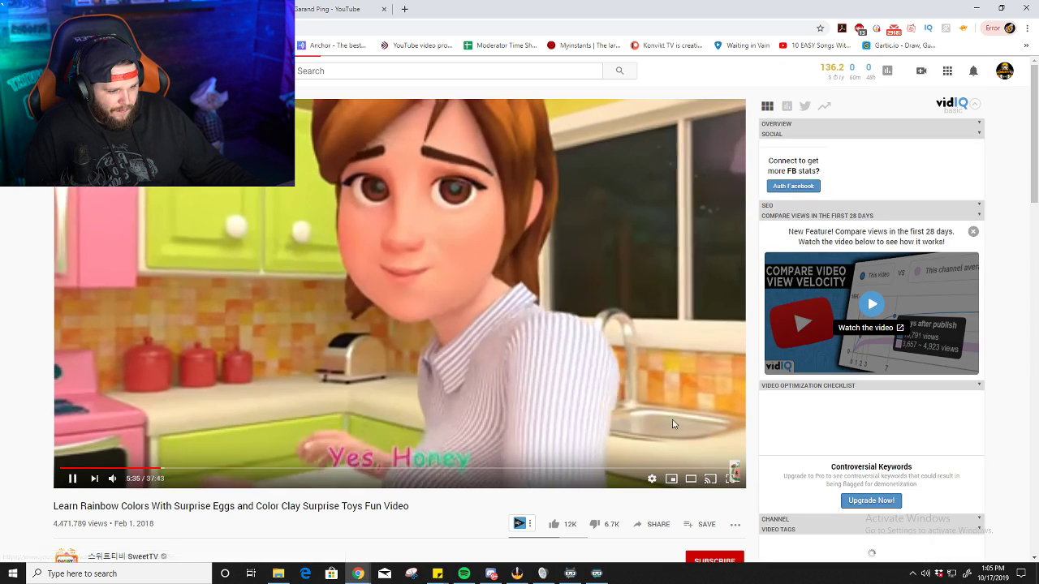Click the Chrome profile Error chip

pyautogui.click(x=999, y=28)
